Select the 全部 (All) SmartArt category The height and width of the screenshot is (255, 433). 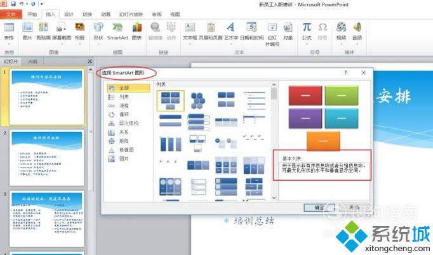(x=128, y=88)
